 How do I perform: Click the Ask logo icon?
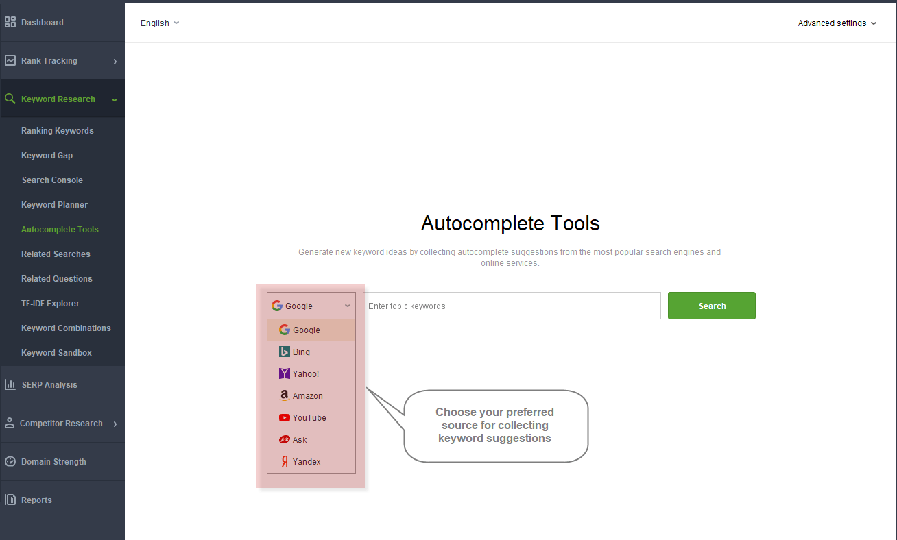(285, 439)
